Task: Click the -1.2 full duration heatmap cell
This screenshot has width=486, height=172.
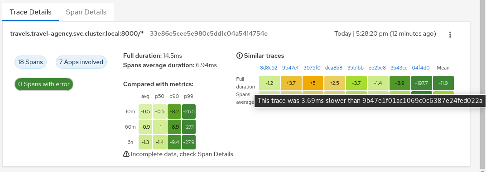Action: tap(269, 83)
